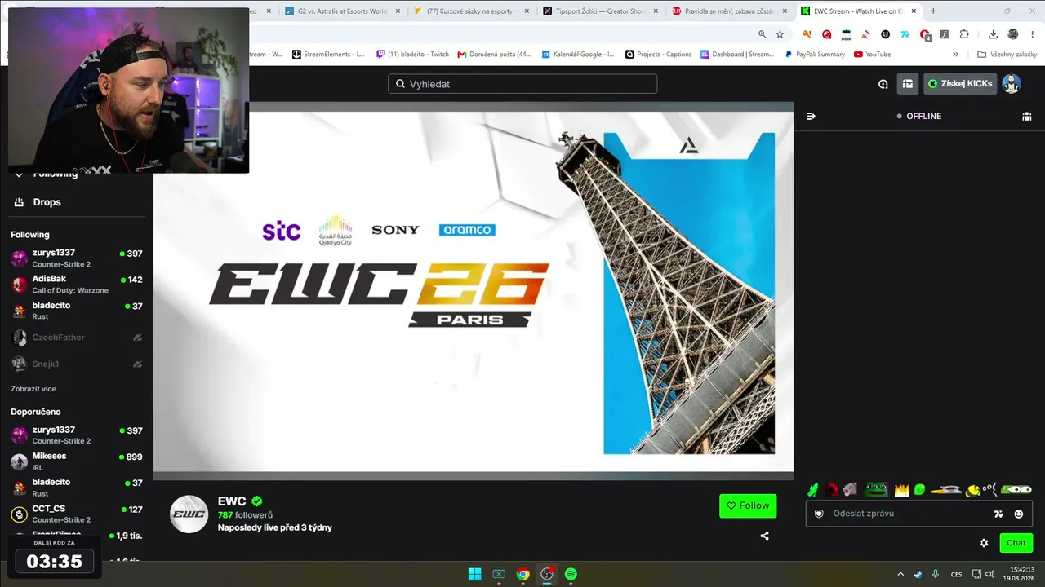This screenshot has width=1045, height=587.
Task: Close the EWC Stream tab
Action: (x=914, y=11)
